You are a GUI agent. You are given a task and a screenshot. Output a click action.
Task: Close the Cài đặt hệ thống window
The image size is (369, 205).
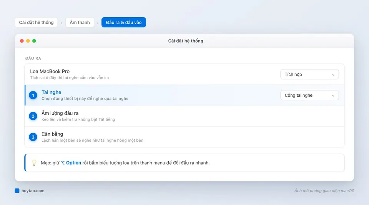point(22,41)
